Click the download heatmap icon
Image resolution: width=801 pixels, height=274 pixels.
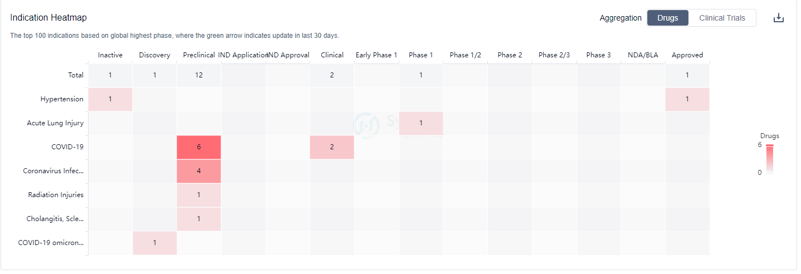778,18
